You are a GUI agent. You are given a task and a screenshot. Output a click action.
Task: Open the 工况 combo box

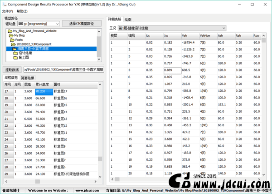pyautogui.click(x=172, y=28)
